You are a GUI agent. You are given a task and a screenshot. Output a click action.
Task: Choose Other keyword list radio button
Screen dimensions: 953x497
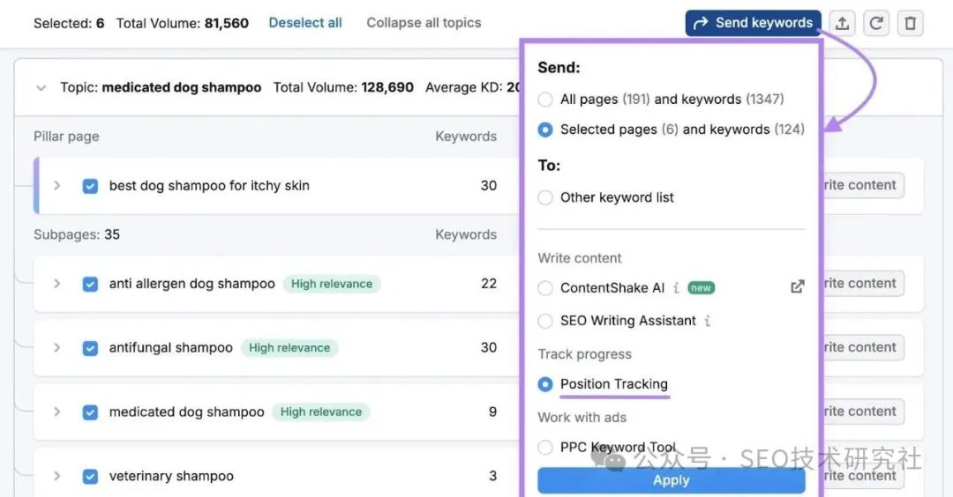pos(545,198)
